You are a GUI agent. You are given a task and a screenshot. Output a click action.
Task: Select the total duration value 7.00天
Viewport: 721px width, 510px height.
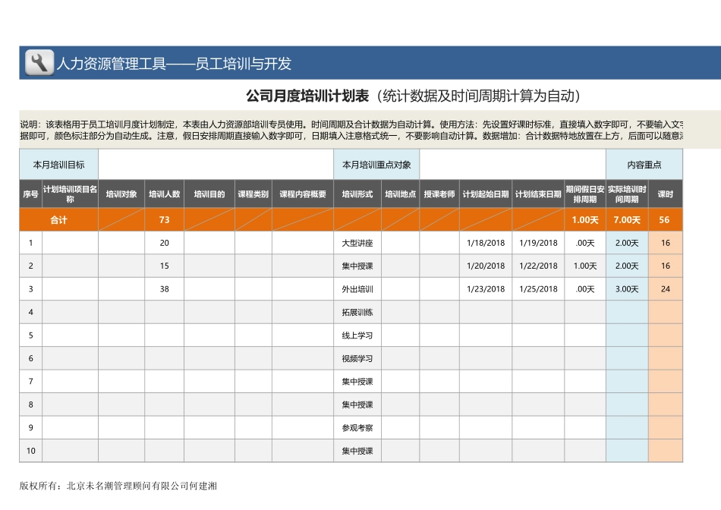coord(627,220)
